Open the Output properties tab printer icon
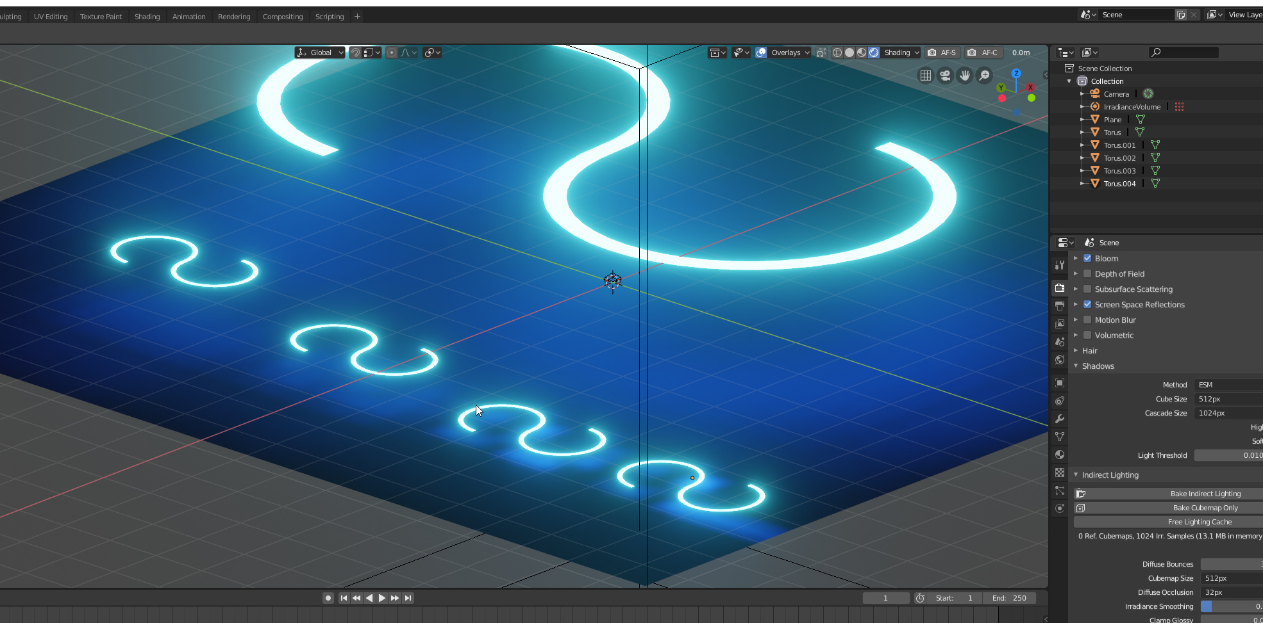The height and width of the screenshot is (623, 1263). click(x=1060, y=306)
